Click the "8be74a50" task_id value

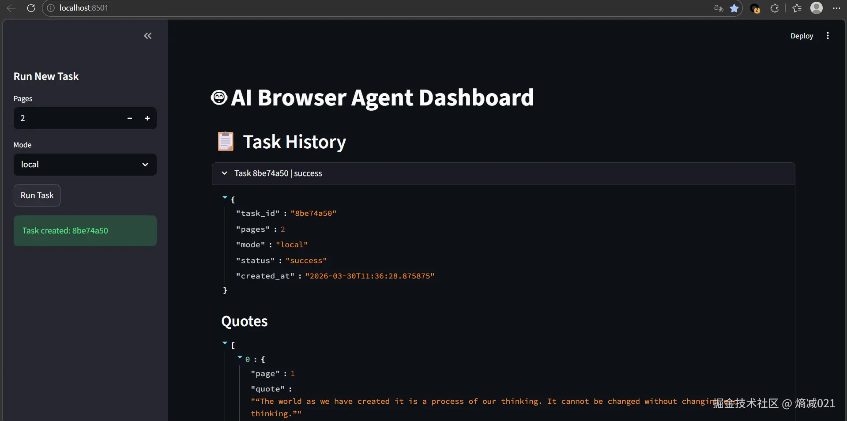313,213
